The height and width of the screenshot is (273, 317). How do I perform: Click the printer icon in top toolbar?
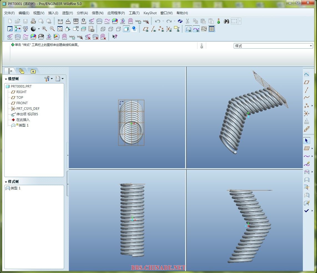(x=33, y=21)
